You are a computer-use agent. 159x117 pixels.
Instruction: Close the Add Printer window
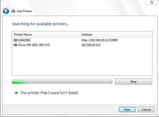[151, 2]
